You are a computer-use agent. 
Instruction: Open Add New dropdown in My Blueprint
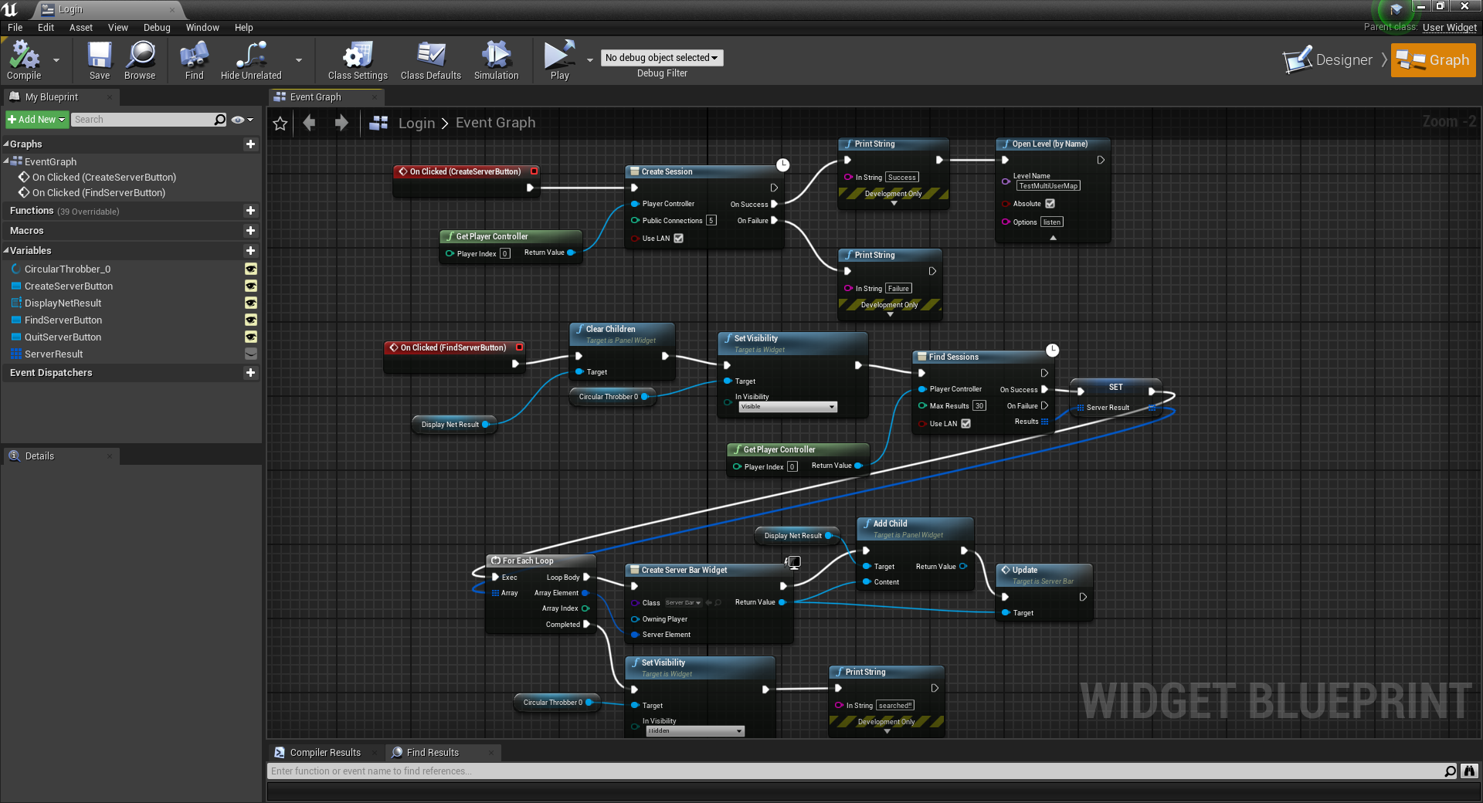[37, 120]
